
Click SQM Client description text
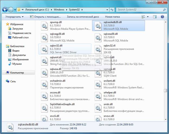pos(110,76)
